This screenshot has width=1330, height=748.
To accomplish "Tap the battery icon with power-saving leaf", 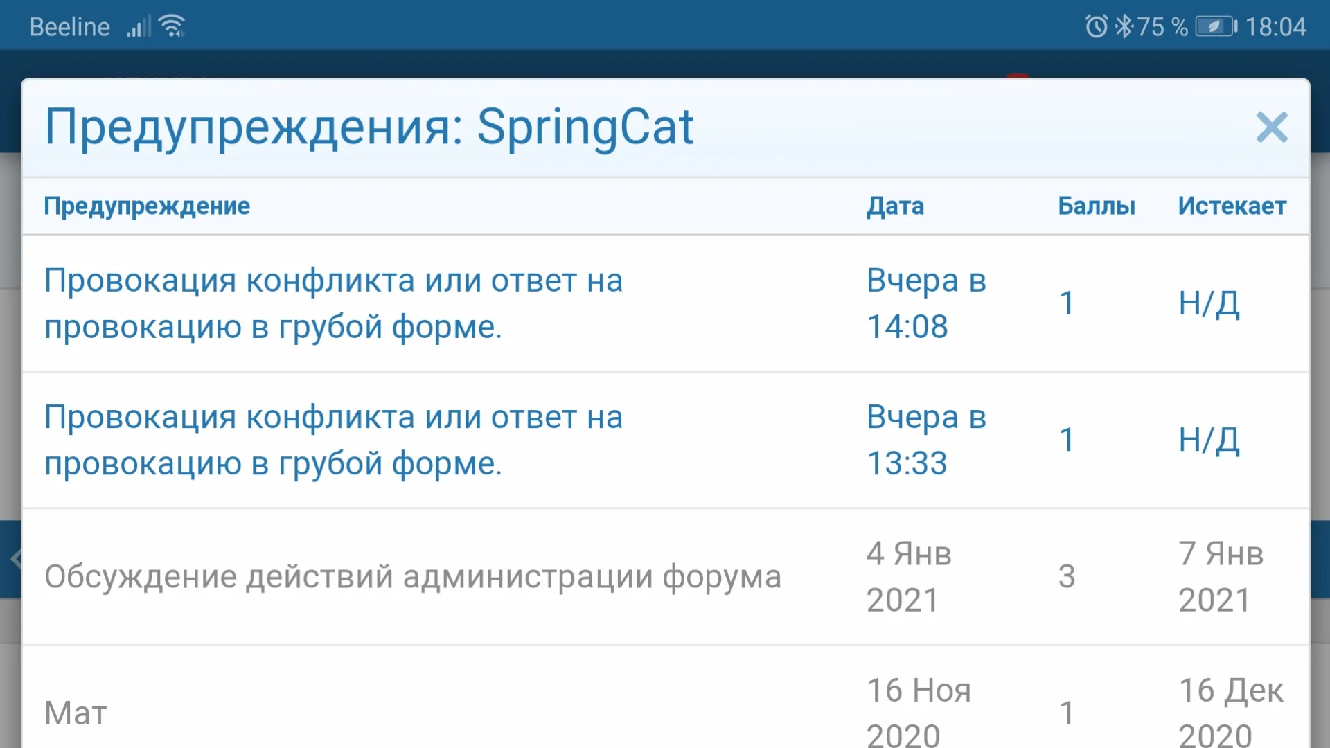I will point(1214,25).
